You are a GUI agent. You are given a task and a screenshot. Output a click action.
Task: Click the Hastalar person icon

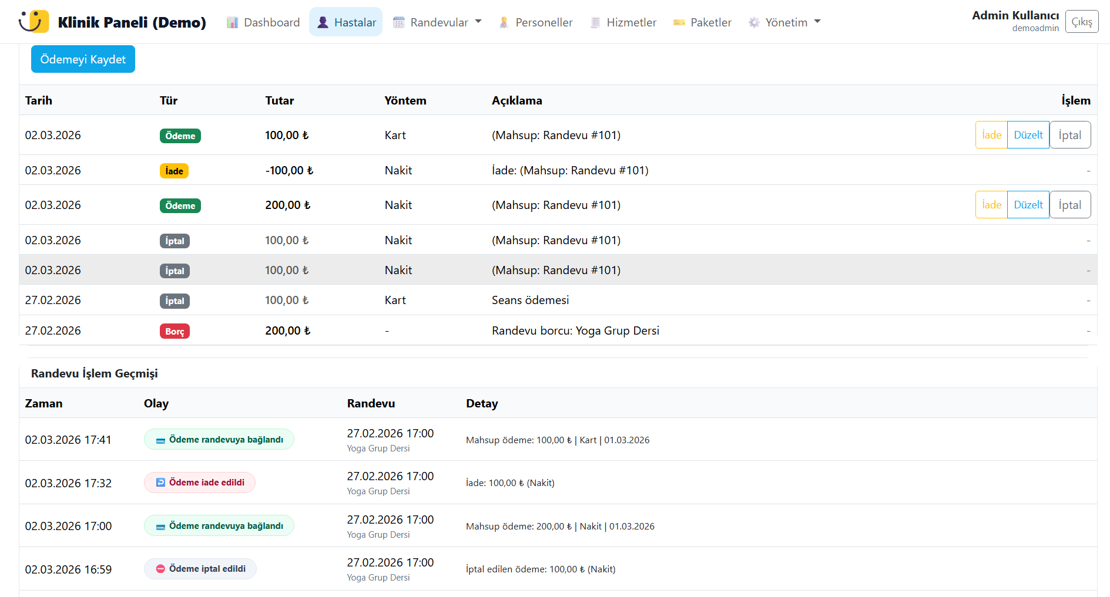click(323, 22)
